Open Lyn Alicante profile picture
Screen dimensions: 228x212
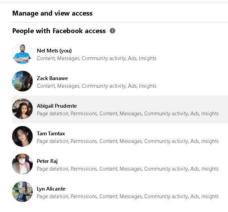coord(22,192)
